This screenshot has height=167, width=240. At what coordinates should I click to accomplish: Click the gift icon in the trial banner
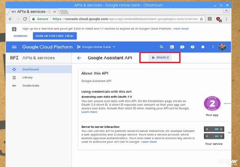pos(14,29)
